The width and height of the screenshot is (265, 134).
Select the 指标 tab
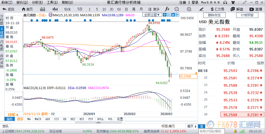[10, 119]
